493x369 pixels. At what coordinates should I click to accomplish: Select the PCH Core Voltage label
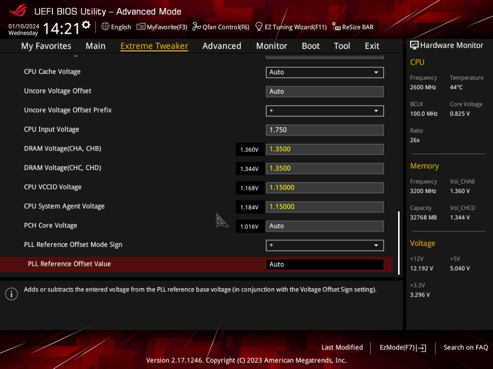pos(50,225)
